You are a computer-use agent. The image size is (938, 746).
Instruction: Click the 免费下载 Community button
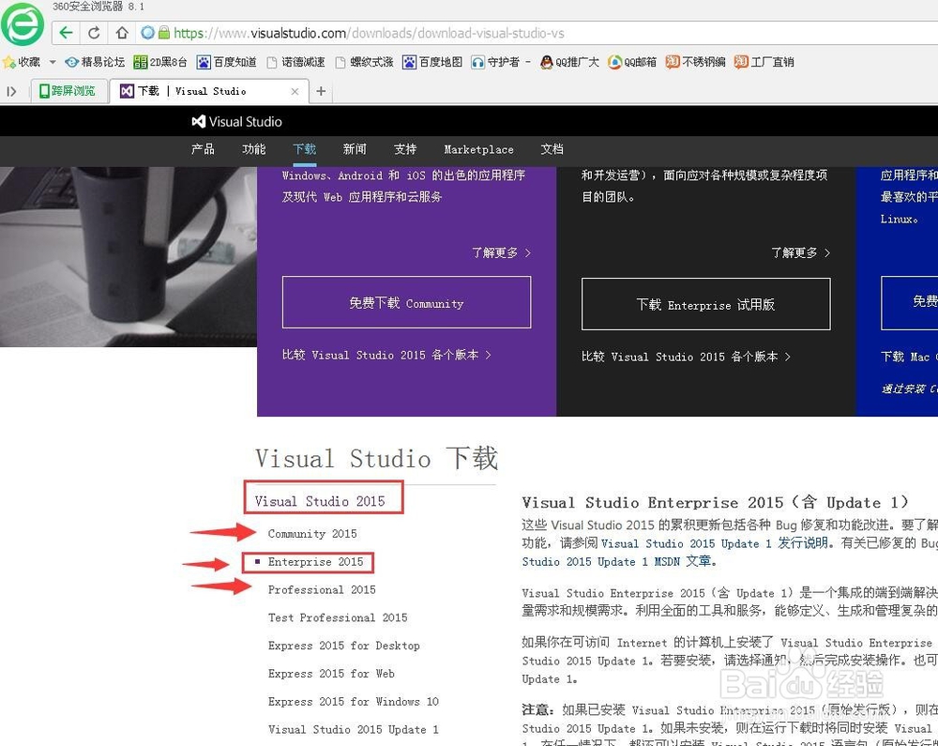[405, 303]
